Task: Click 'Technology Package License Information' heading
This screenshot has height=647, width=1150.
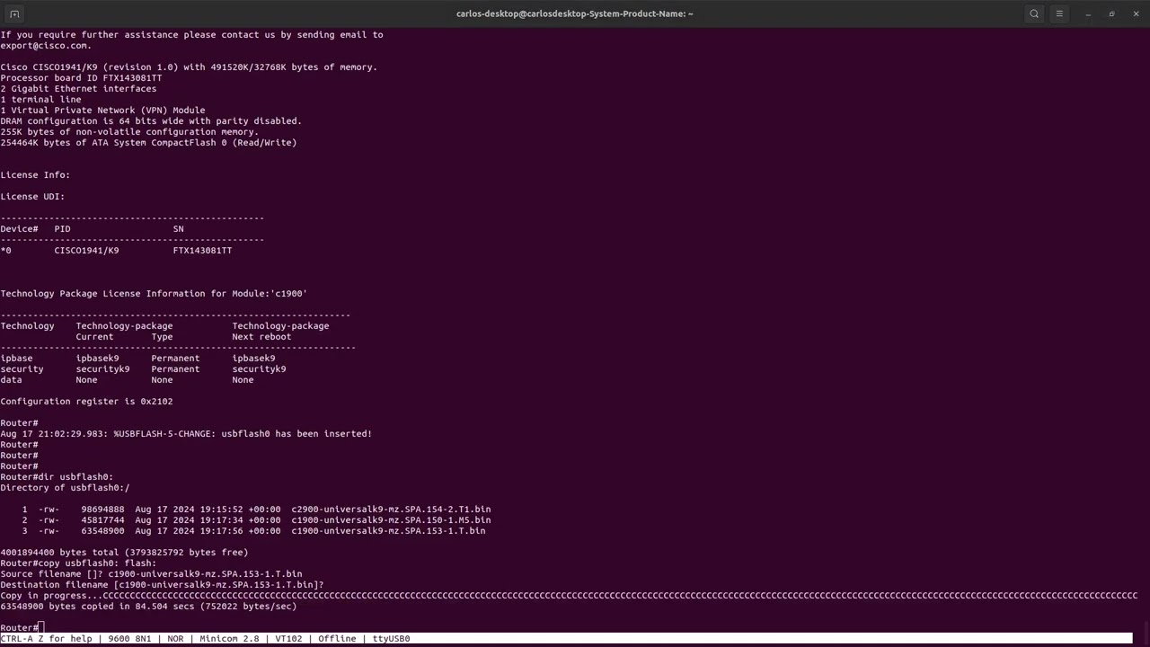Action: pos(154,294)
